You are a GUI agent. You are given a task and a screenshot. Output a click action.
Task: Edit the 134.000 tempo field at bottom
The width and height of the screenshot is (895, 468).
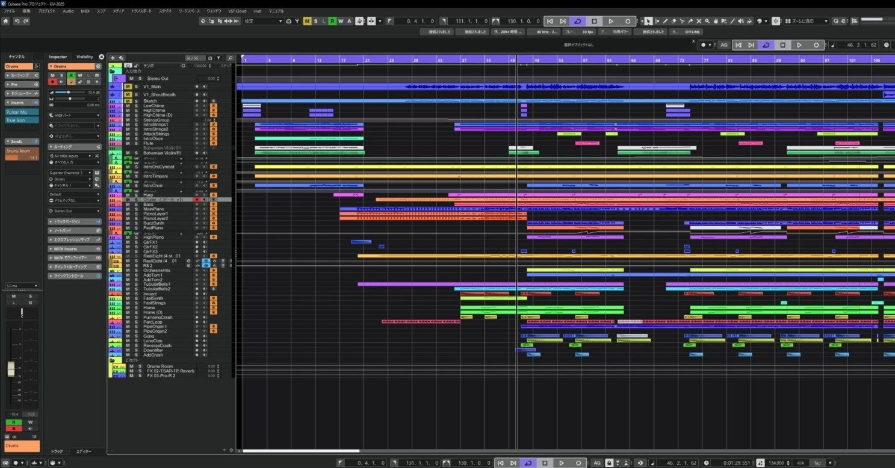coord(778,463)
